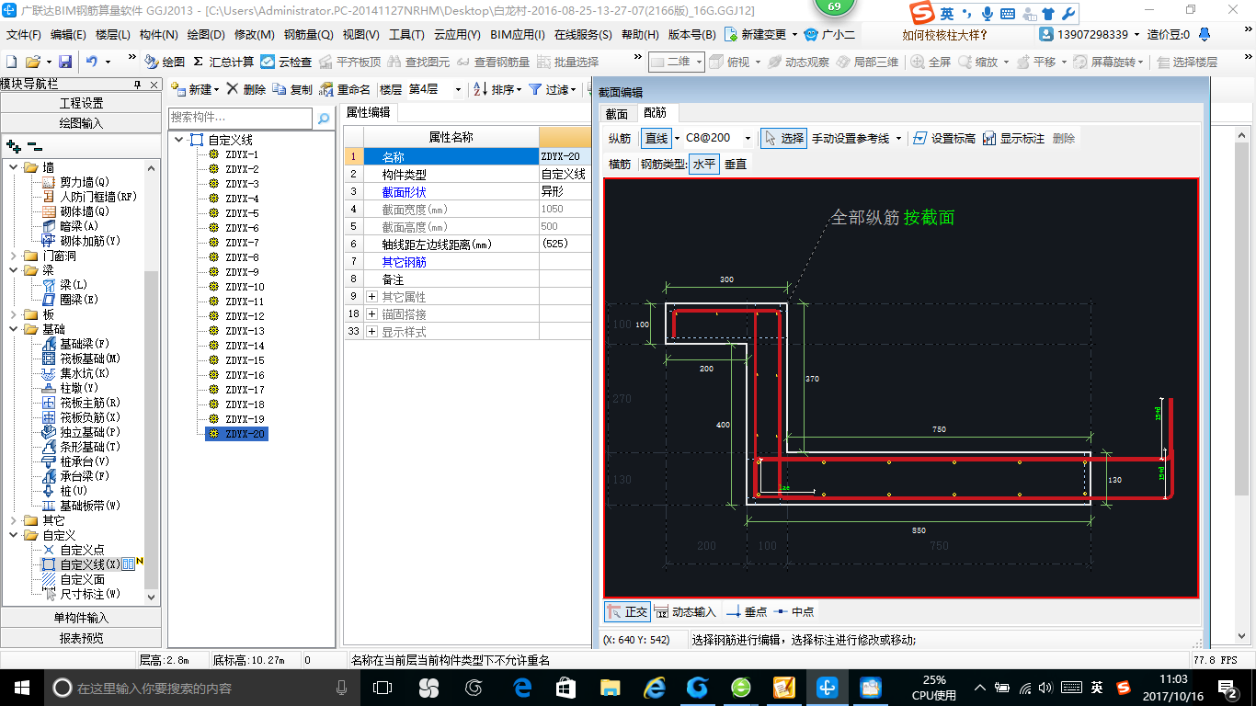This screenshot has height=706, width=1256.
Task: Open Microsoft Edge from the taskbar
Action: click(522, 687)
